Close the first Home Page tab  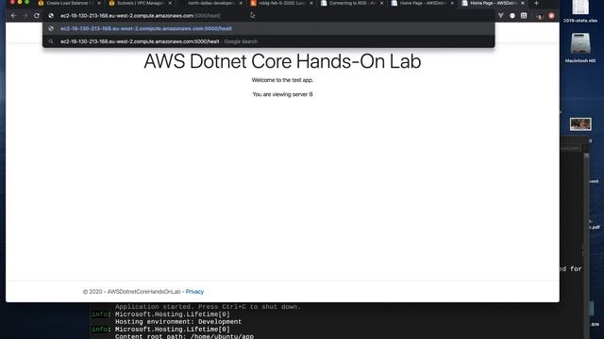[x=452, y=3]
